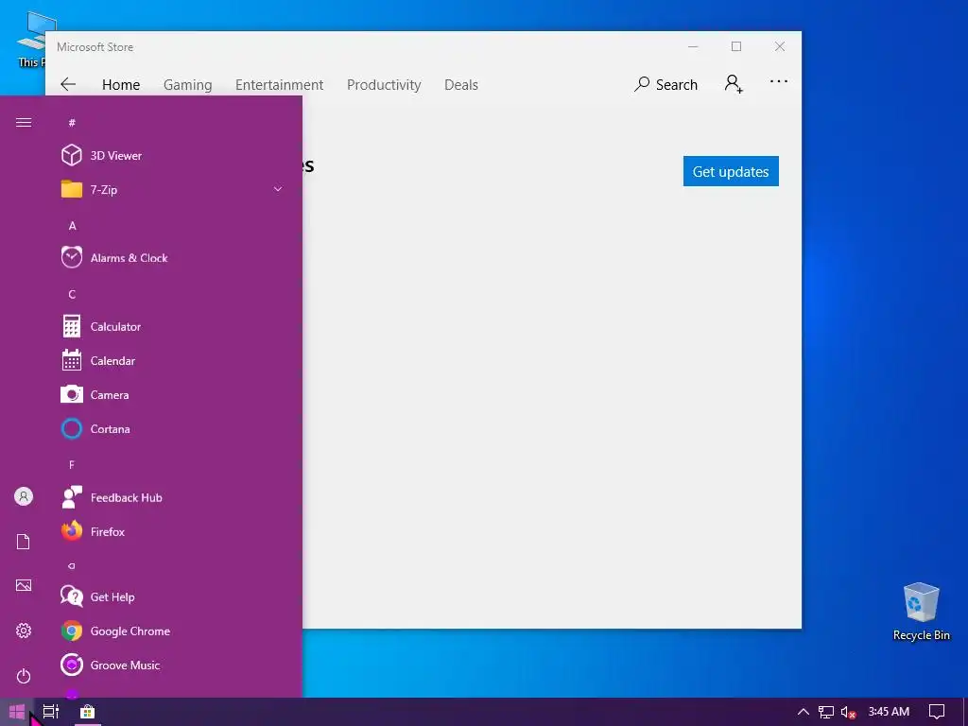Launch Google Chrome

pos(173,631)
